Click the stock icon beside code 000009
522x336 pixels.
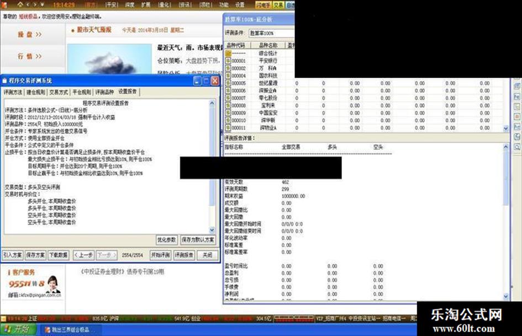point(228,113)
